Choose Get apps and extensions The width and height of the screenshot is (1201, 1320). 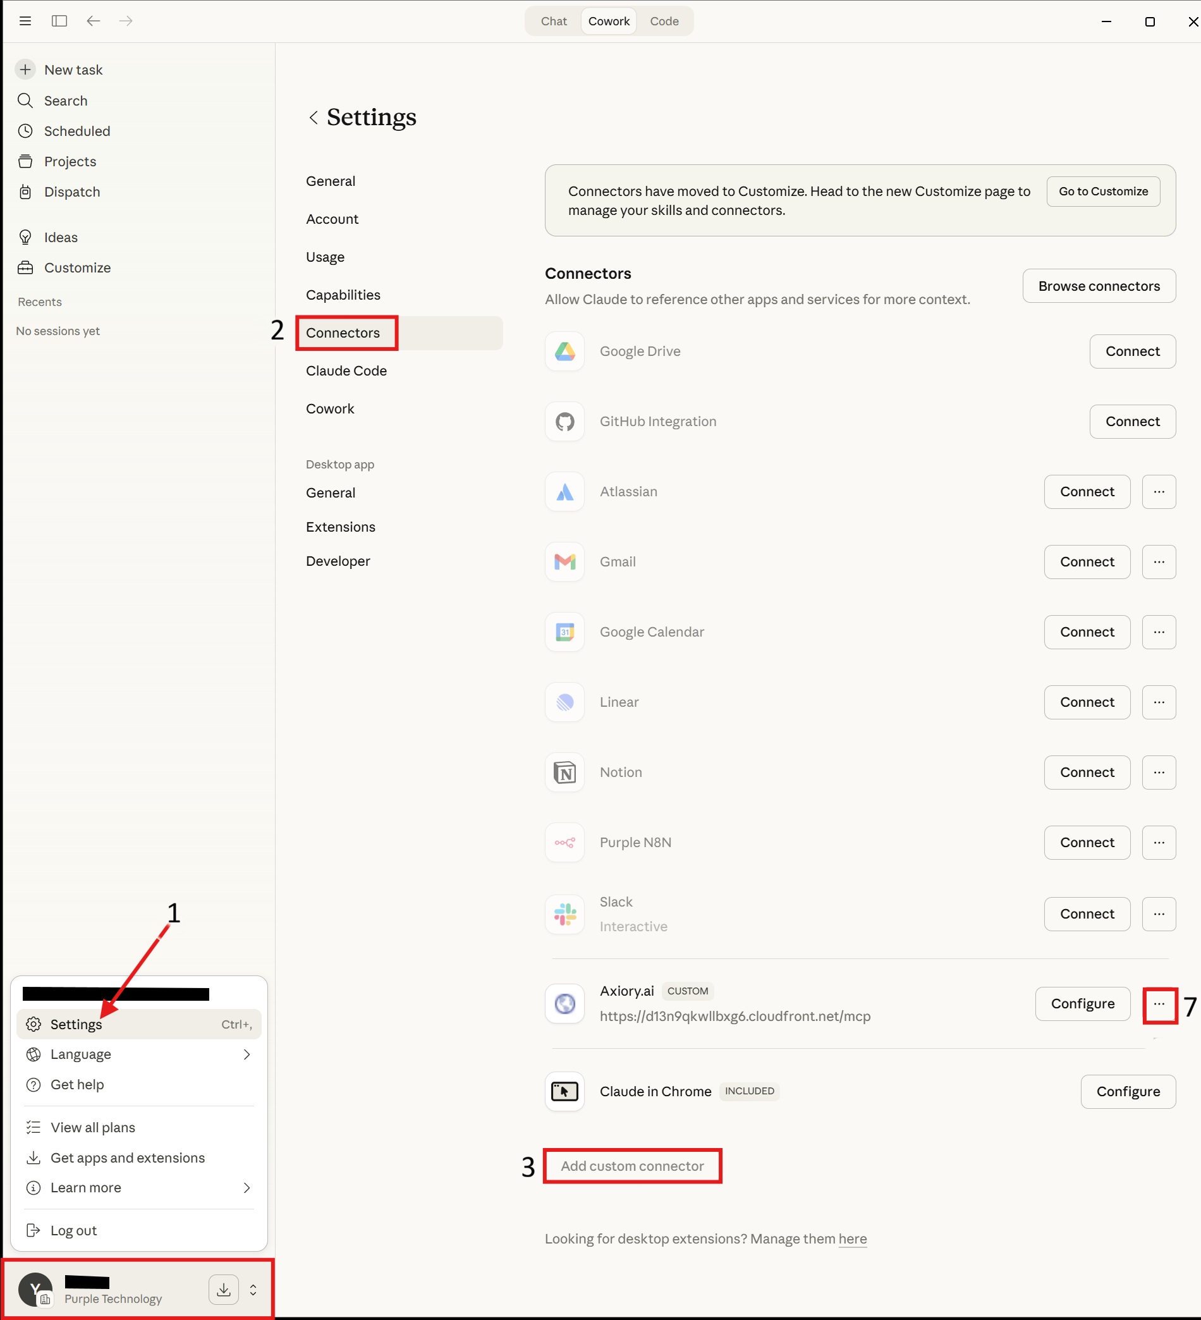pyautogui.click(x=139, y=1158)
